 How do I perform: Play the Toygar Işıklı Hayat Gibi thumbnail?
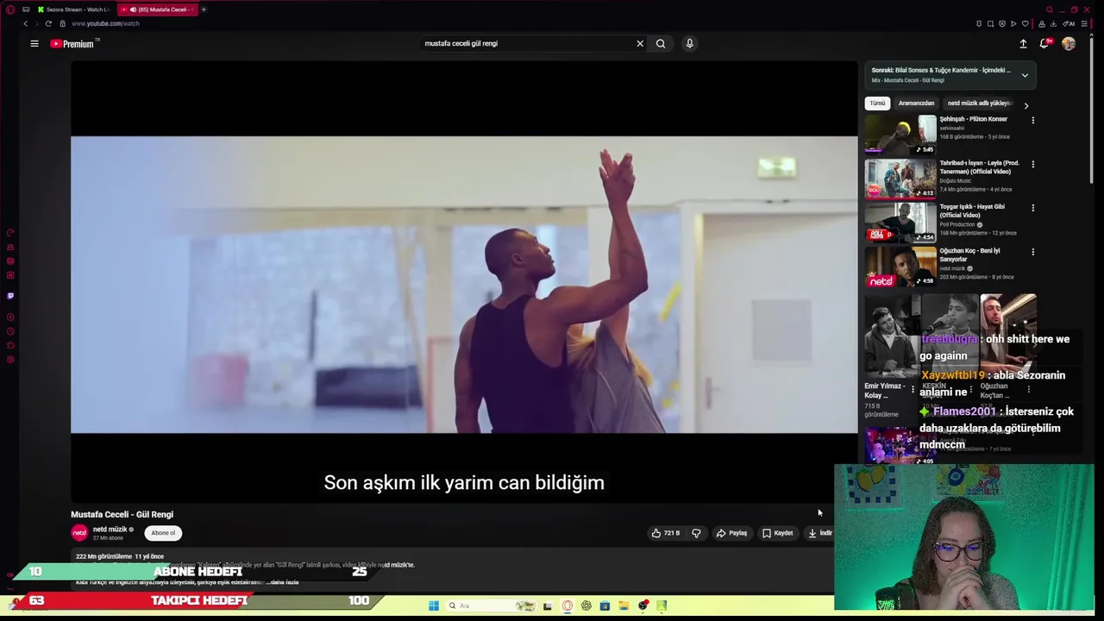(x=900, y=223)
